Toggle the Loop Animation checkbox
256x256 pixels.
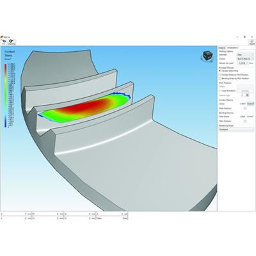tap(220, 91)
